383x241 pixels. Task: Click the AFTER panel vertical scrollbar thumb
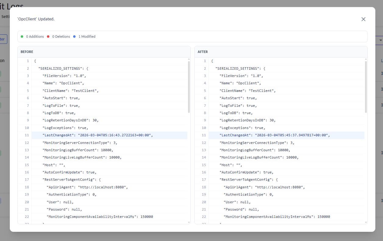366,87
